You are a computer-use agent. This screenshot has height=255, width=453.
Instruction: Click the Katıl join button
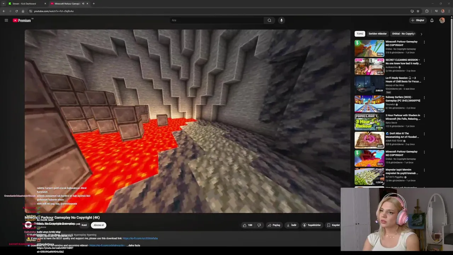tap(84, 225)
